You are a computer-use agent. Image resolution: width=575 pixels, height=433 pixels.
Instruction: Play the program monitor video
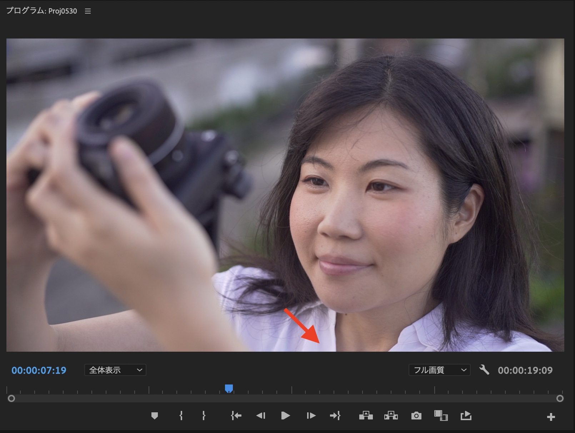(x=285, y=416)
